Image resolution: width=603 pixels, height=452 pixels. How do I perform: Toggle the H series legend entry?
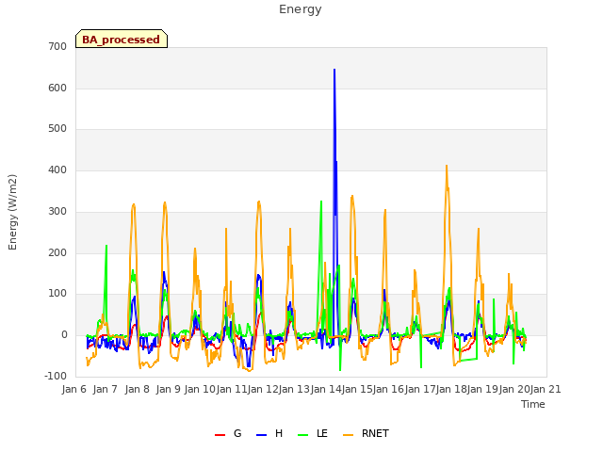269,433
